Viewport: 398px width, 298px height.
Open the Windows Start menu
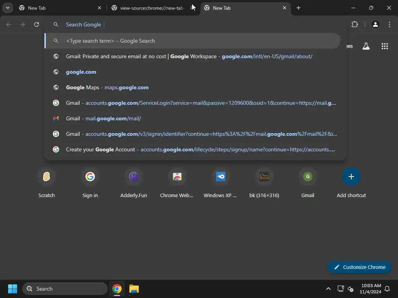(x=12, y=289)
